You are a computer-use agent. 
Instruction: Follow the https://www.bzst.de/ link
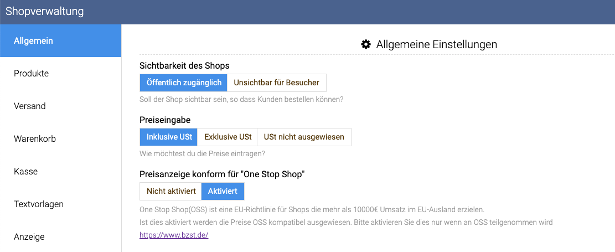pos(174,235)
